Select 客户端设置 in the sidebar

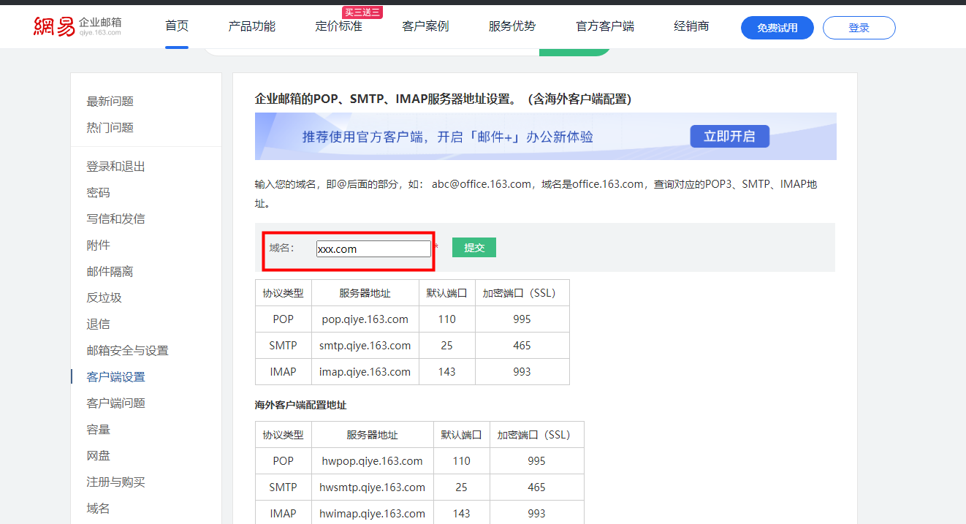click(115, 376)
